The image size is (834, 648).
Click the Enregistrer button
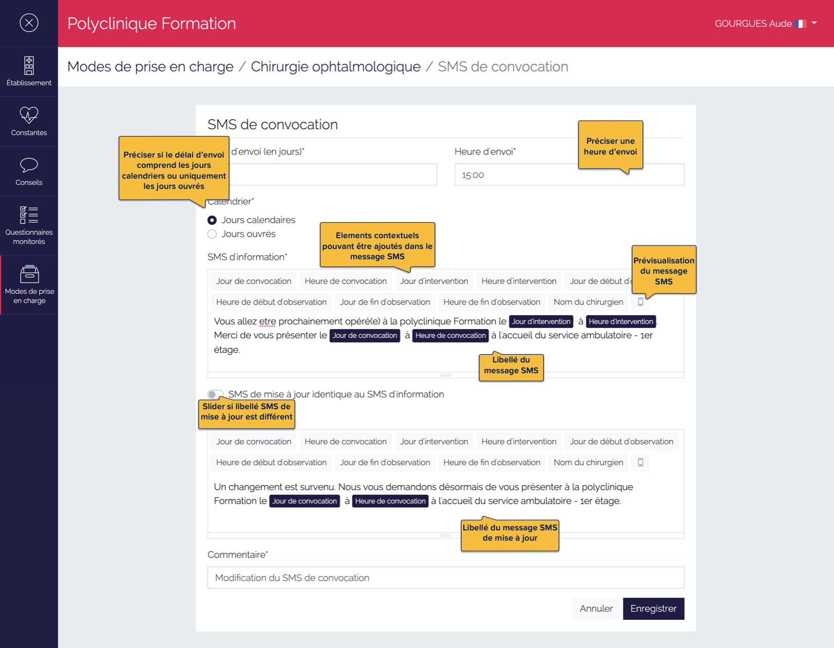653,608
